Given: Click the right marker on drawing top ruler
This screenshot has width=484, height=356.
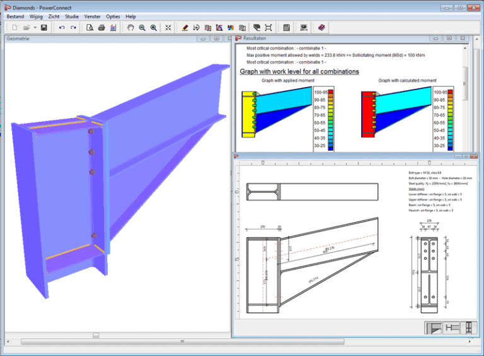Looking at the screenshot, I should (429, 163).
